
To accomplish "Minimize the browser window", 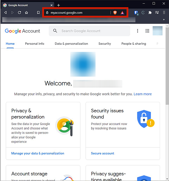I will tap(144, 3).
